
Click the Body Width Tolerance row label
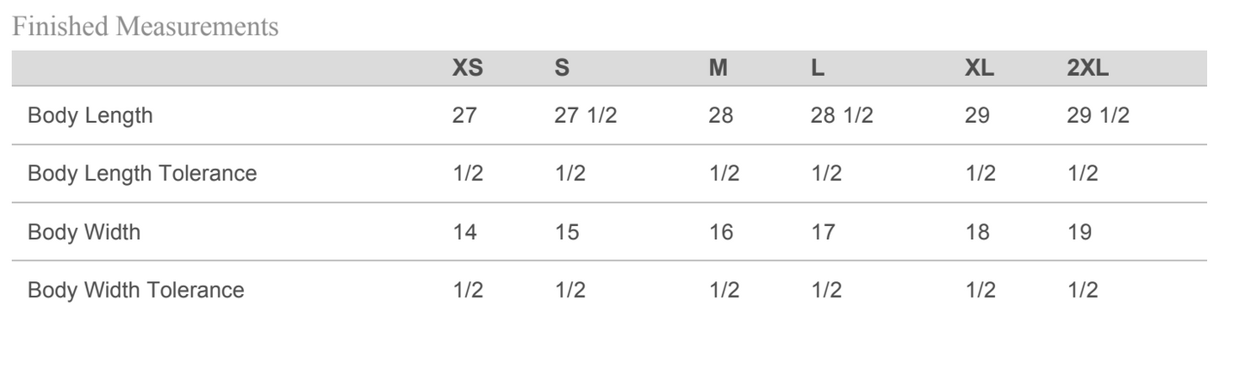point(135,291)
